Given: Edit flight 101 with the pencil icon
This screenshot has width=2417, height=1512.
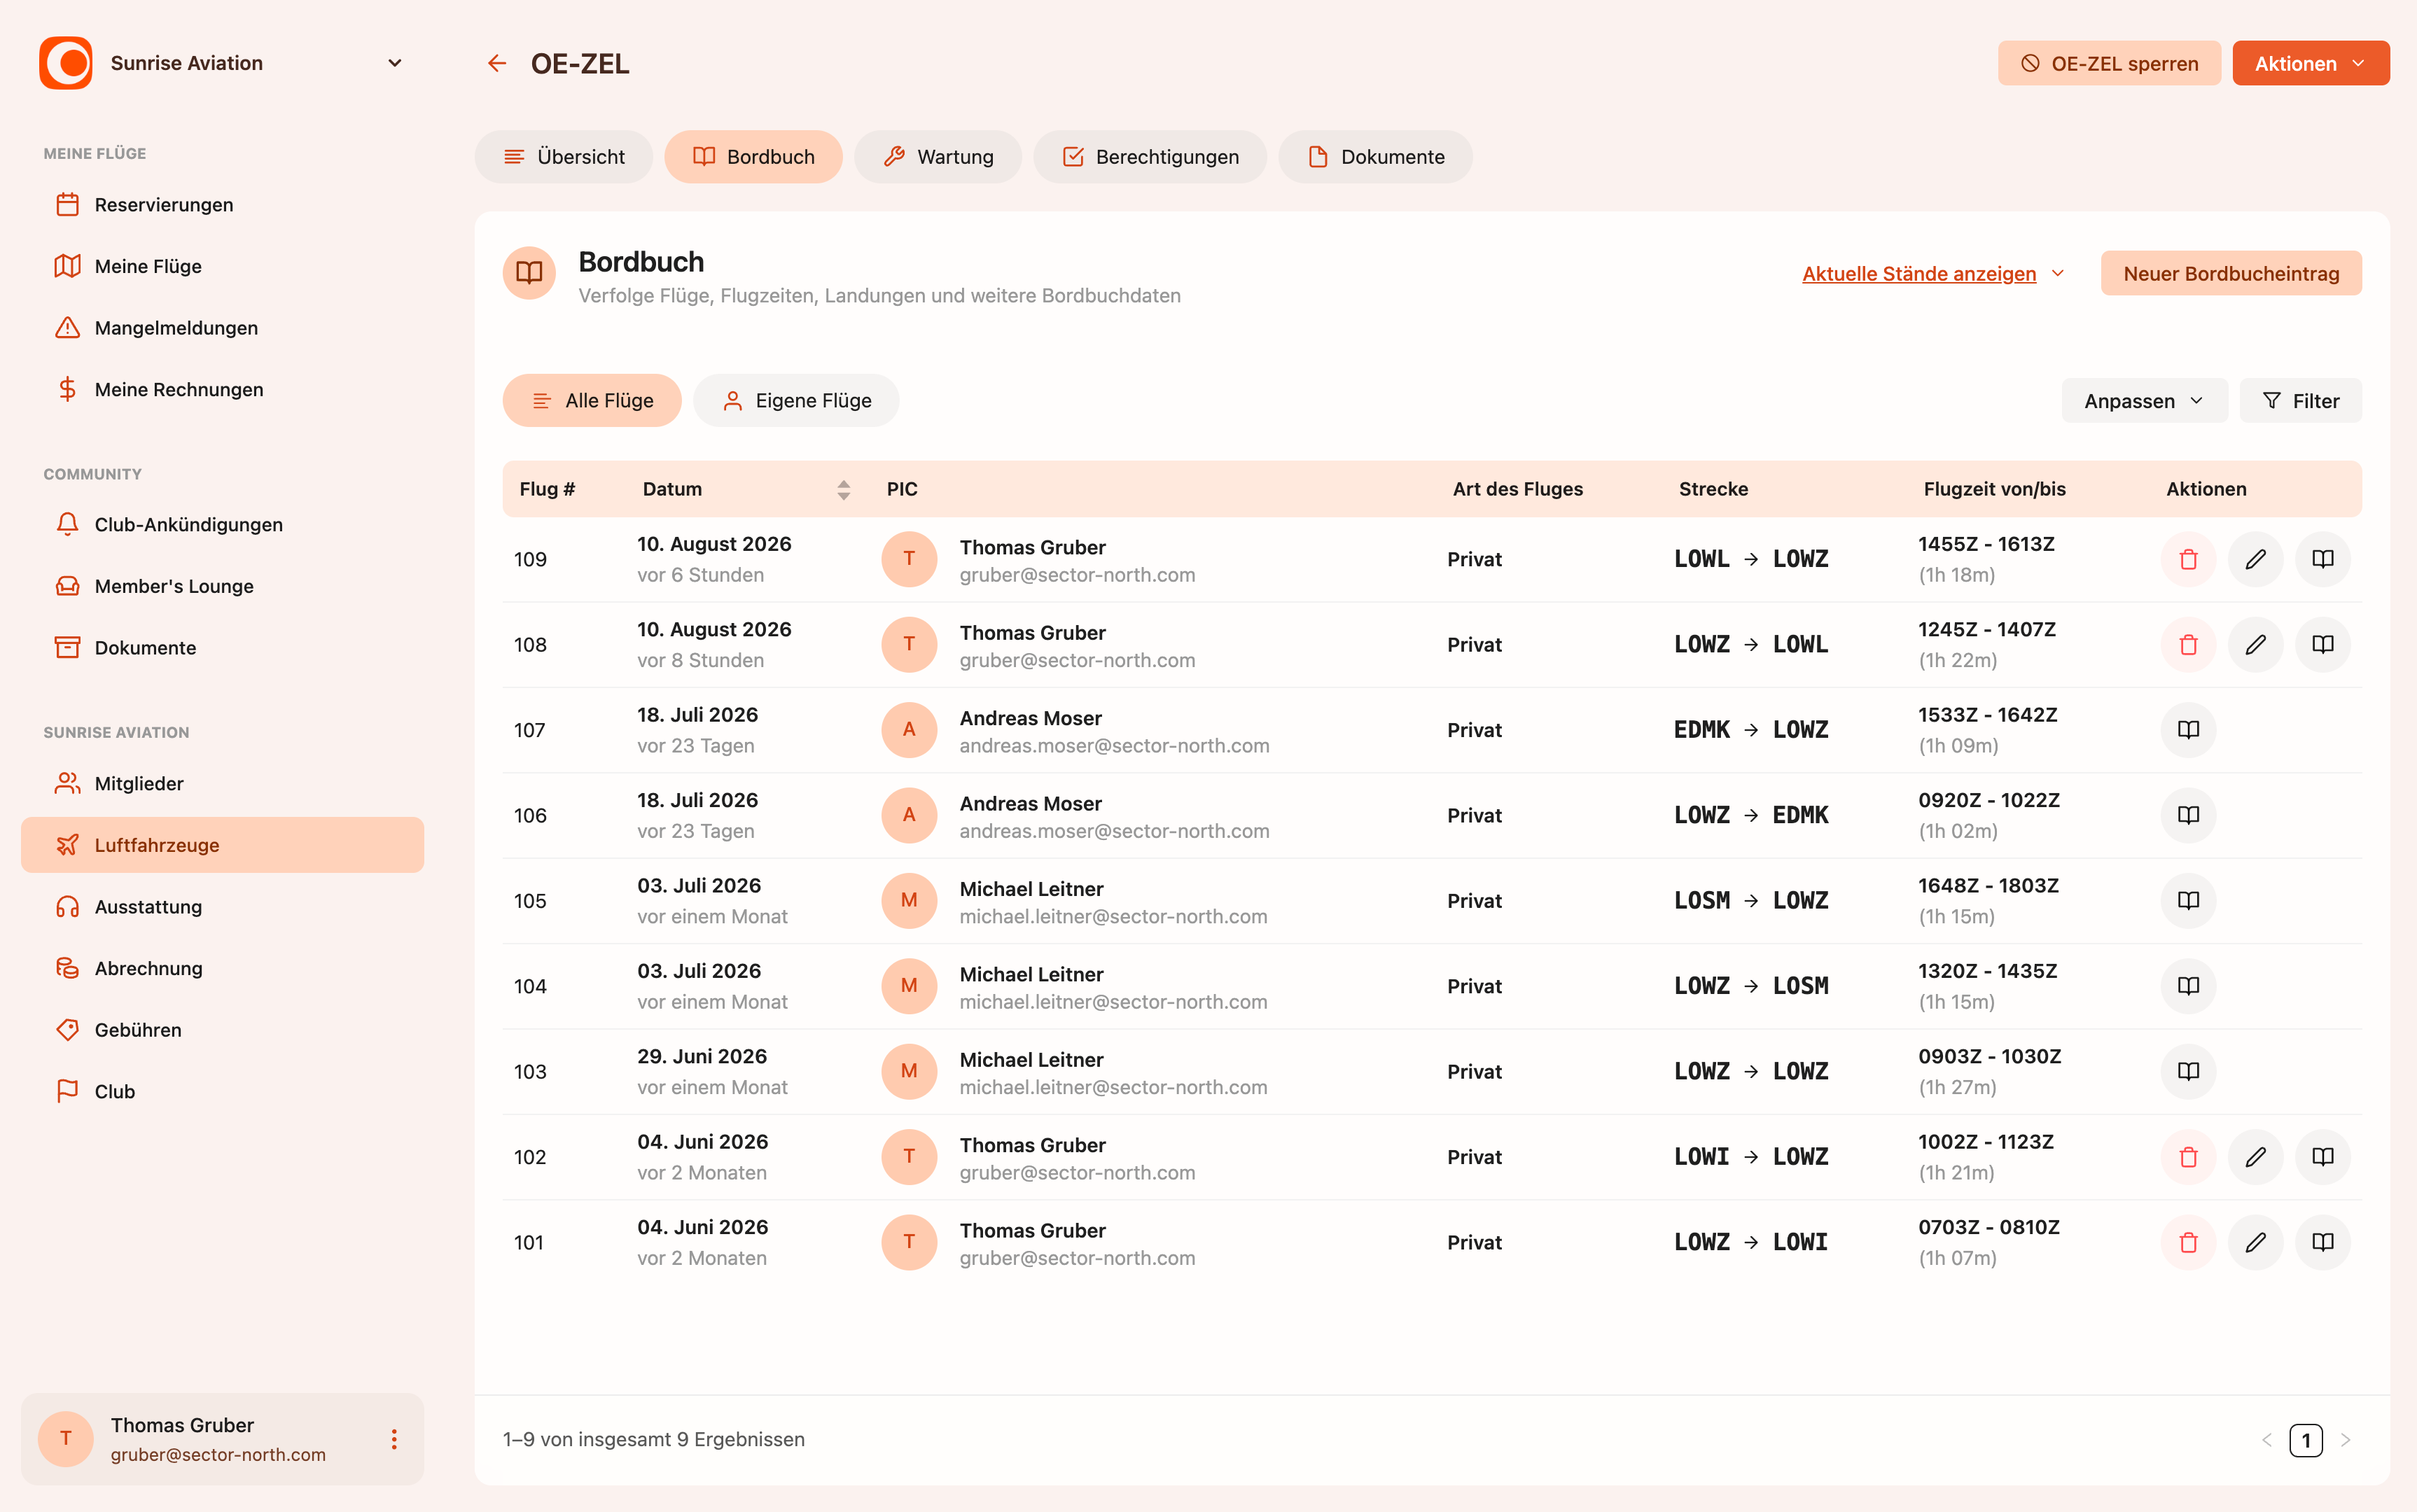Looking at the screenshot, I should [x=2255, y=1243].
